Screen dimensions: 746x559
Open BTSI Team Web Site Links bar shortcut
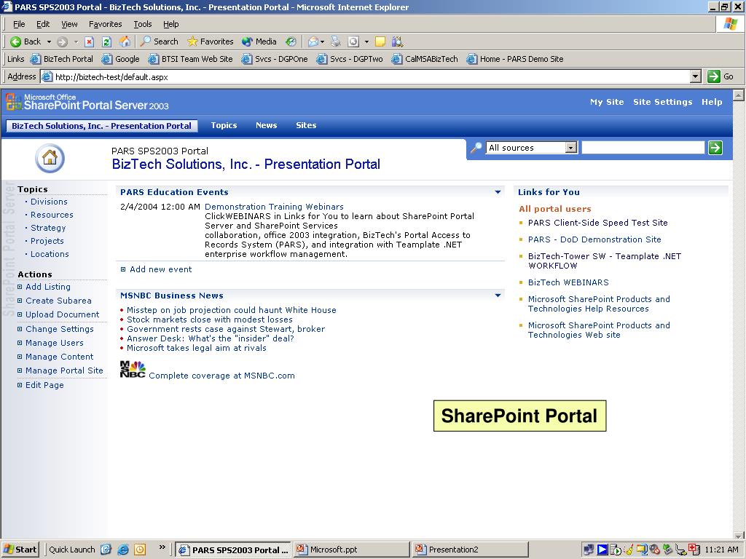click(190, 59)
